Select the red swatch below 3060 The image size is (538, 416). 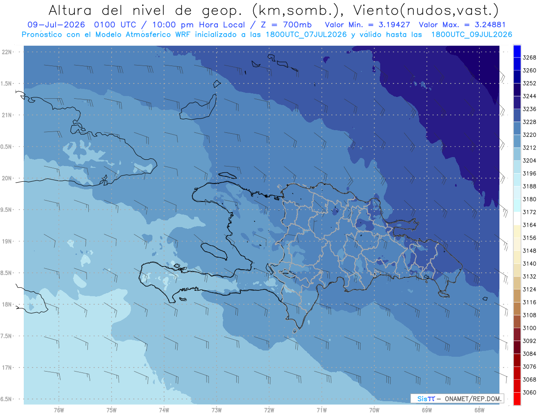[x=517, y=398]
